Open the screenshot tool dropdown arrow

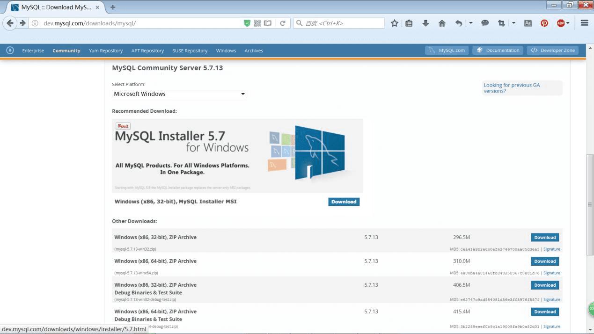point(513,22)
